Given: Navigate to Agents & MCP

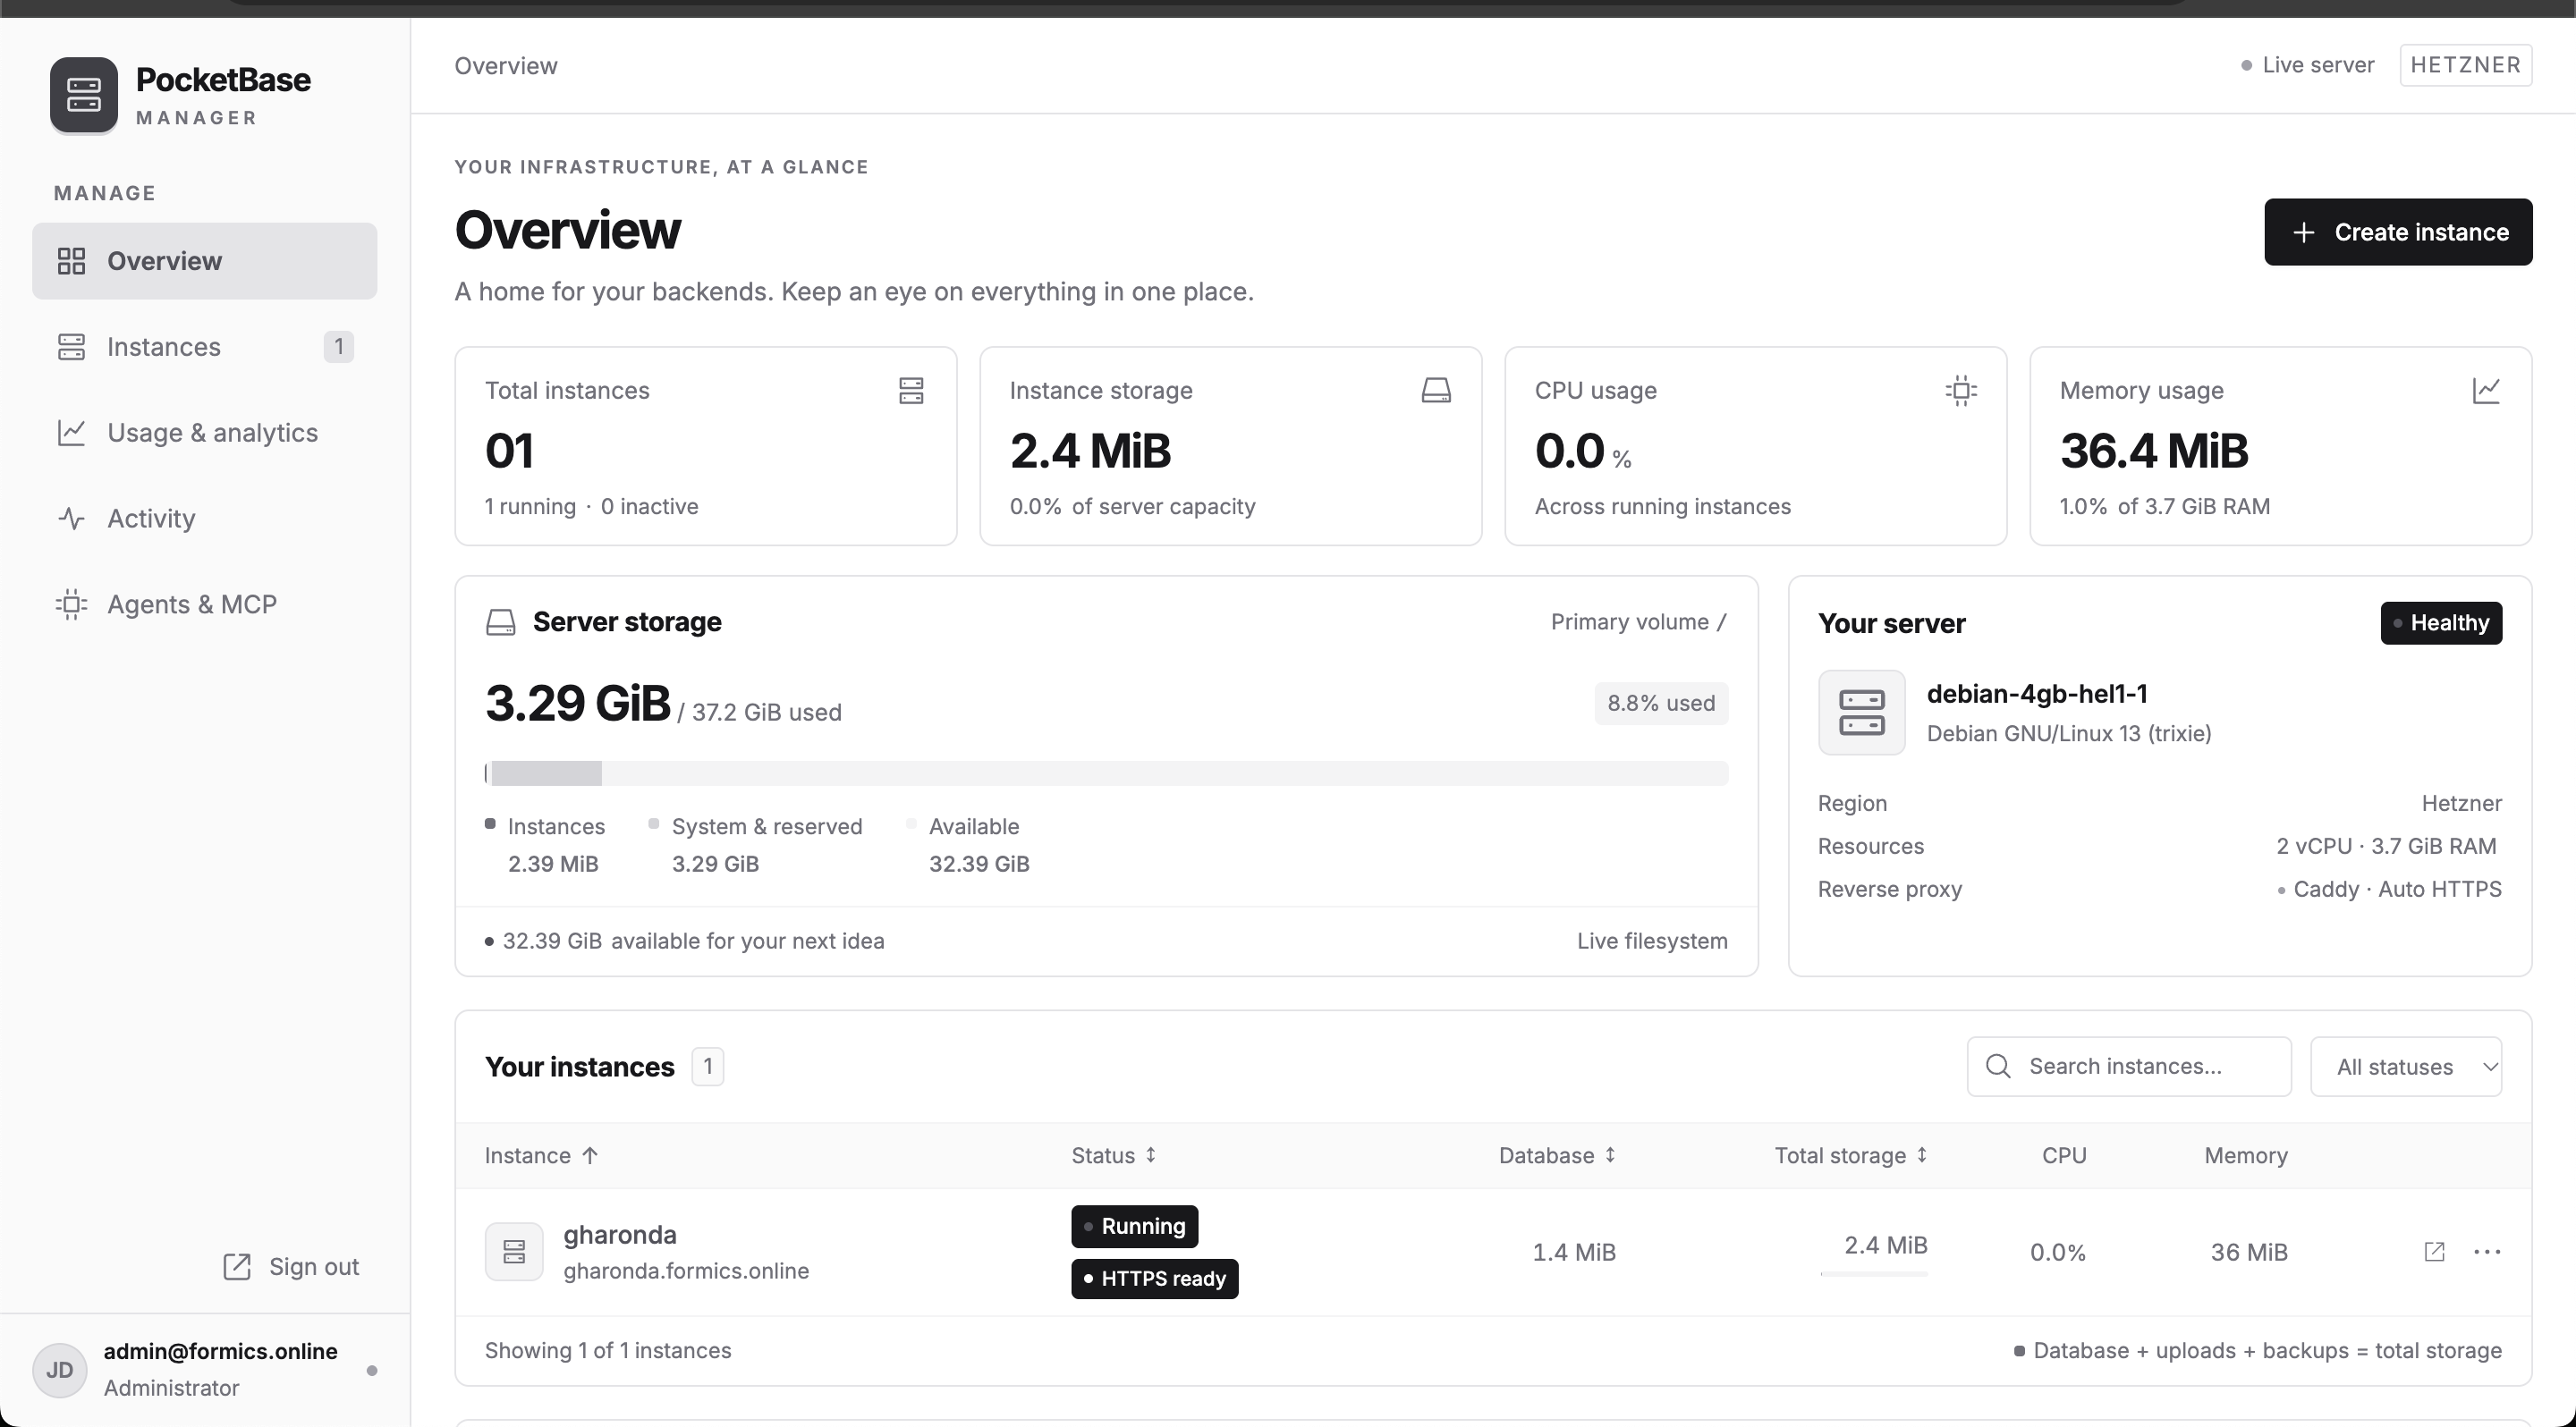Looking at the screenshot, I should tap(204, 604).
